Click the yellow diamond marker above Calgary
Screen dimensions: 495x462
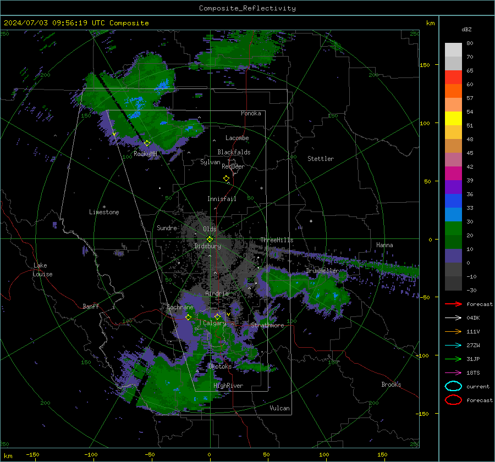tap(217, 316)
